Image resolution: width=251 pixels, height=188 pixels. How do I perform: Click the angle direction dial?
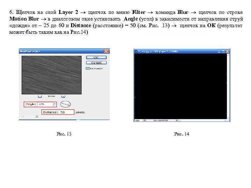(66, 104)
